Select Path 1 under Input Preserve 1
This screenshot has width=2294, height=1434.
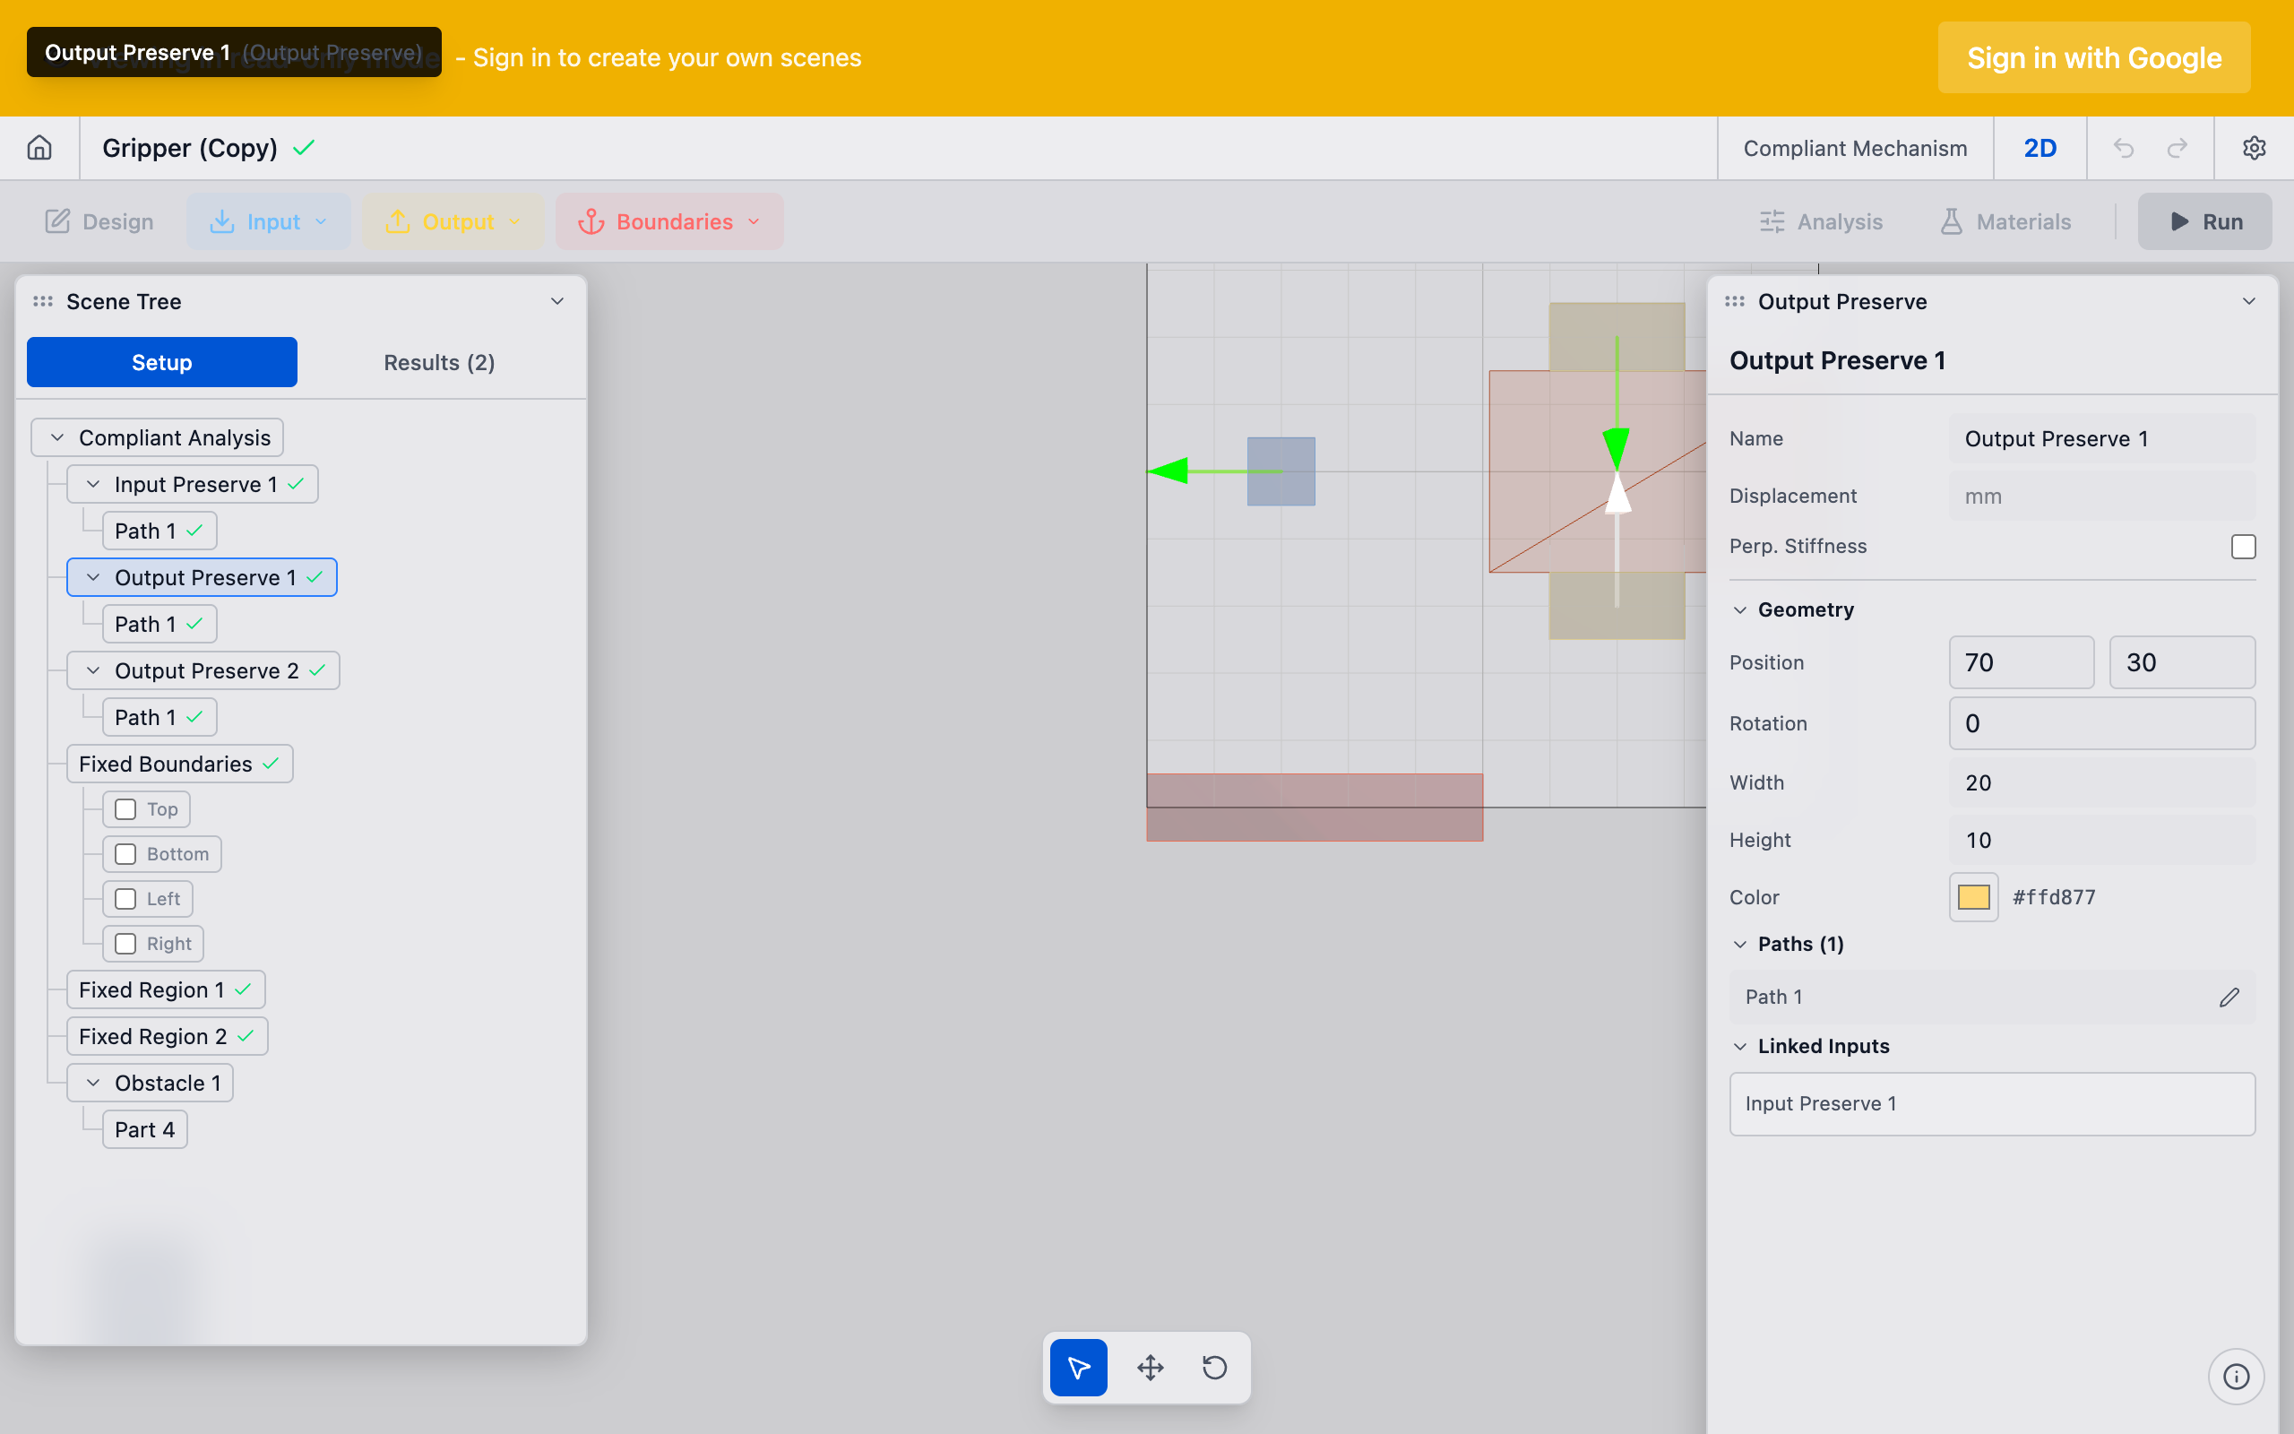[x=160, y=531]
